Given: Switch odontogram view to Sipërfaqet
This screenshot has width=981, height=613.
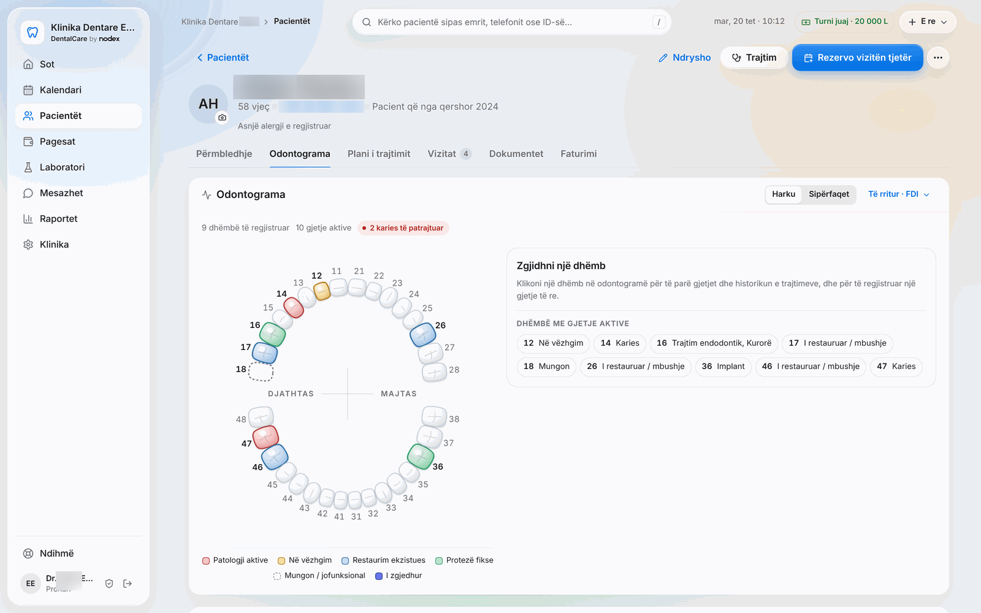Looking at the screenshot, I should (829, 194).
